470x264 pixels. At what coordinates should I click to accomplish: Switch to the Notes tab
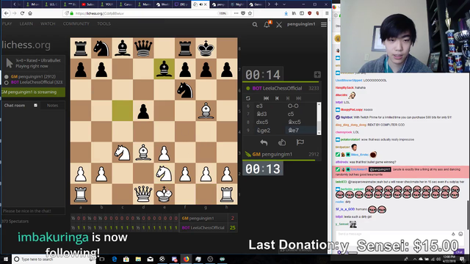pyautogui.click(x=52, y=106)
